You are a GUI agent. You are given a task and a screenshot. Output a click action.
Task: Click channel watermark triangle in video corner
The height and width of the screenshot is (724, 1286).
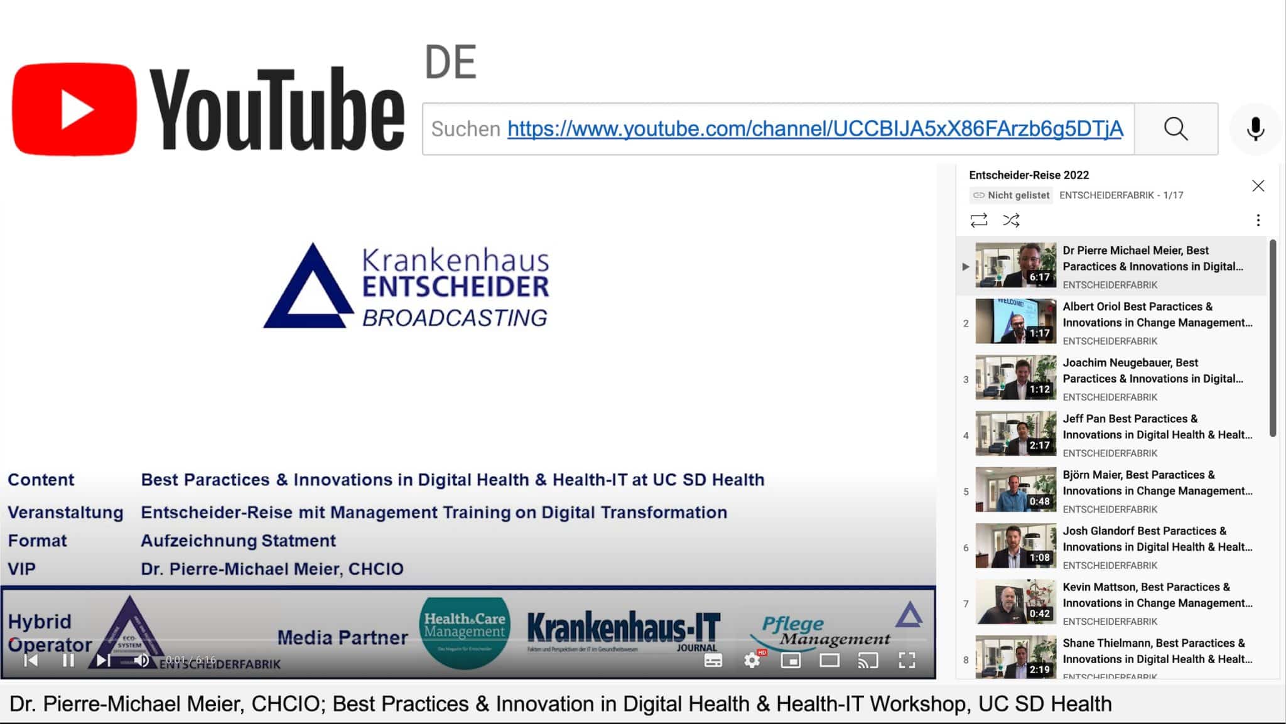(909, 615)
